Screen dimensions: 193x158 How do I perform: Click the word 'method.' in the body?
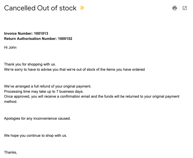[11, 102]
